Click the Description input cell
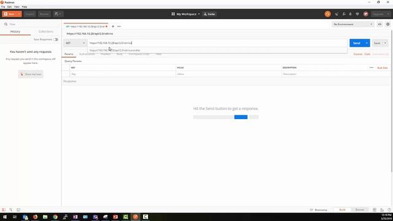The image size is (393, 221). pyautogui.click(x=335, y=74)
